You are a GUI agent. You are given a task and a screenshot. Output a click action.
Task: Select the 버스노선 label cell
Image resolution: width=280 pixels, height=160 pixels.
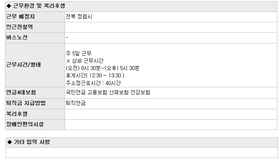(35, 38)
